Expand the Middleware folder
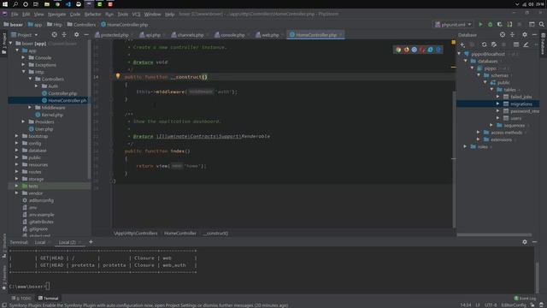The image size is (547, 308). [30, 107]
